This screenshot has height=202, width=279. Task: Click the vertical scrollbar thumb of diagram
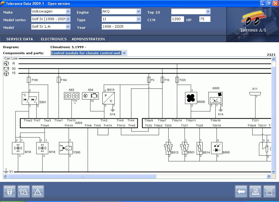coord(274,118)
